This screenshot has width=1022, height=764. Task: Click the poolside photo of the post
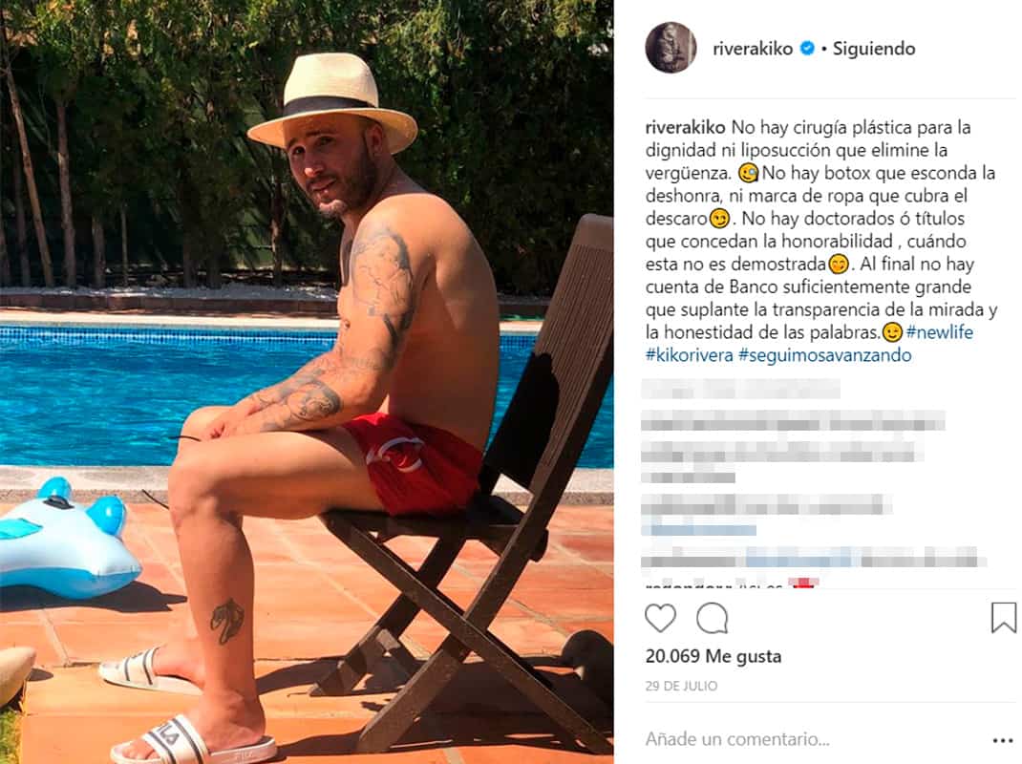click(x=307, y=382)
